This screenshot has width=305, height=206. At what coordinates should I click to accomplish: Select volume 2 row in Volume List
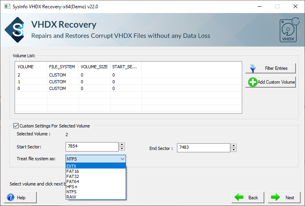[x=128, y=75]
